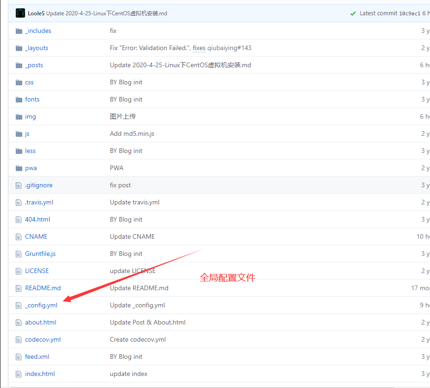Open the CNAME file
The image size is (430, 388).
click(x=36, y=236)
